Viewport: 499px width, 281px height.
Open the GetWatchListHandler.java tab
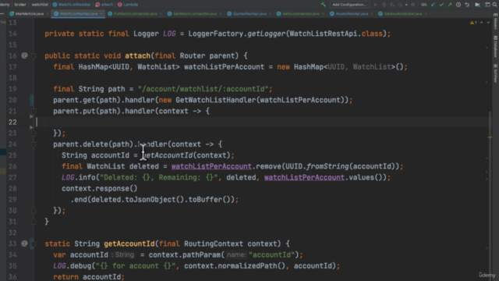click(195, 14)
